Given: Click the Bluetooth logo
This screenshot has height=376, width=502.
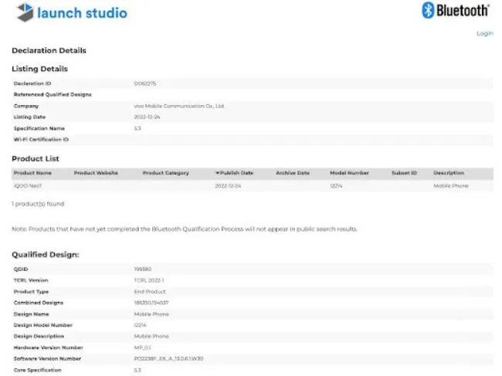Looking at the screenshot, I should [x=455, y=10].
